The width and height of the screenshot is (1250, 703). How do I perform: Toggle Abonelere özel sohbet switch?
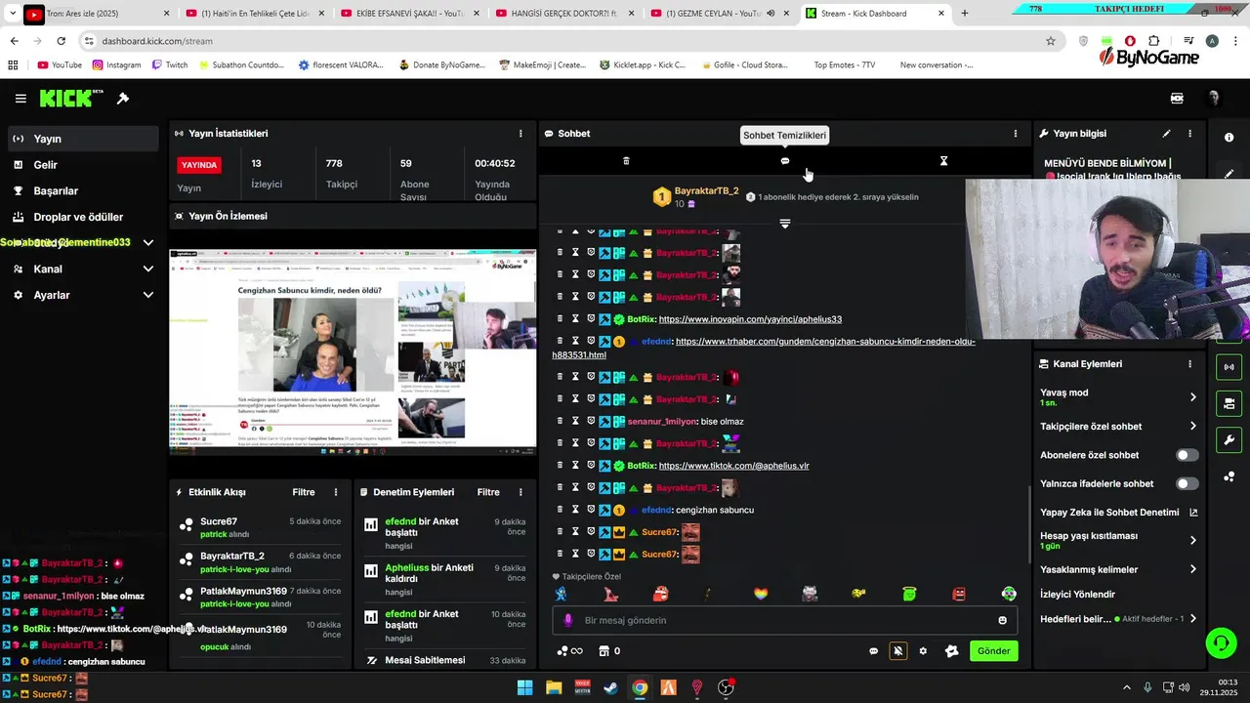click(1187, 455)
